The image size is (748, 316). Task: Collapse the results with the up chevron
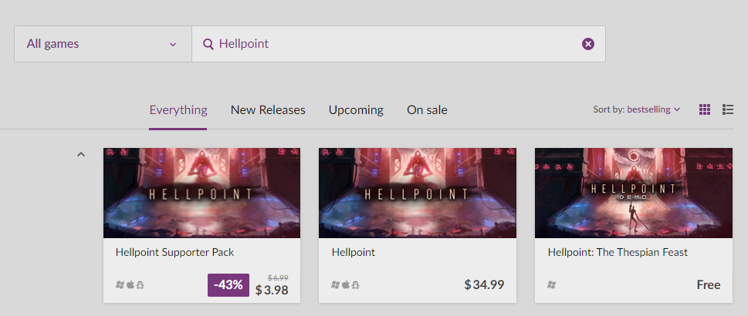pos(80,154)
